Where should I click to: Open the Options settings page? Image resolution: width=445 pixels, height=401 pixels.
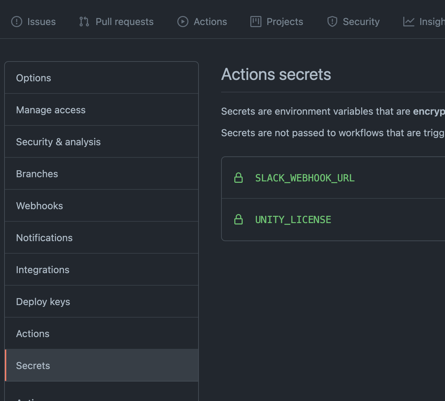pyautogui.click(x=33, y=78)
